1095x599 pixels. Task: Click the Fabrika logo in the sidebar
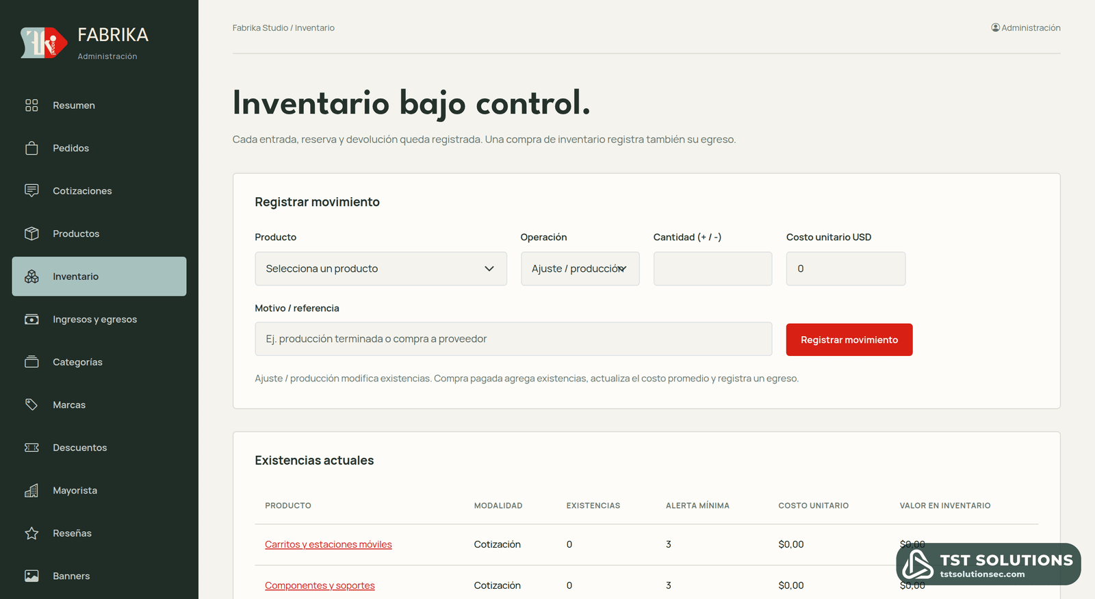[44, 42]
